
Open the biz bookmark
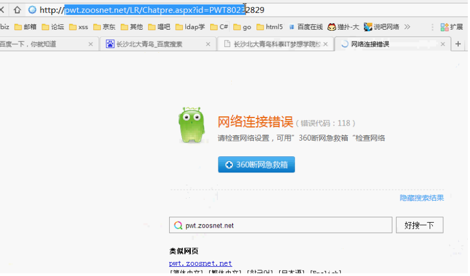coord(4,27)
